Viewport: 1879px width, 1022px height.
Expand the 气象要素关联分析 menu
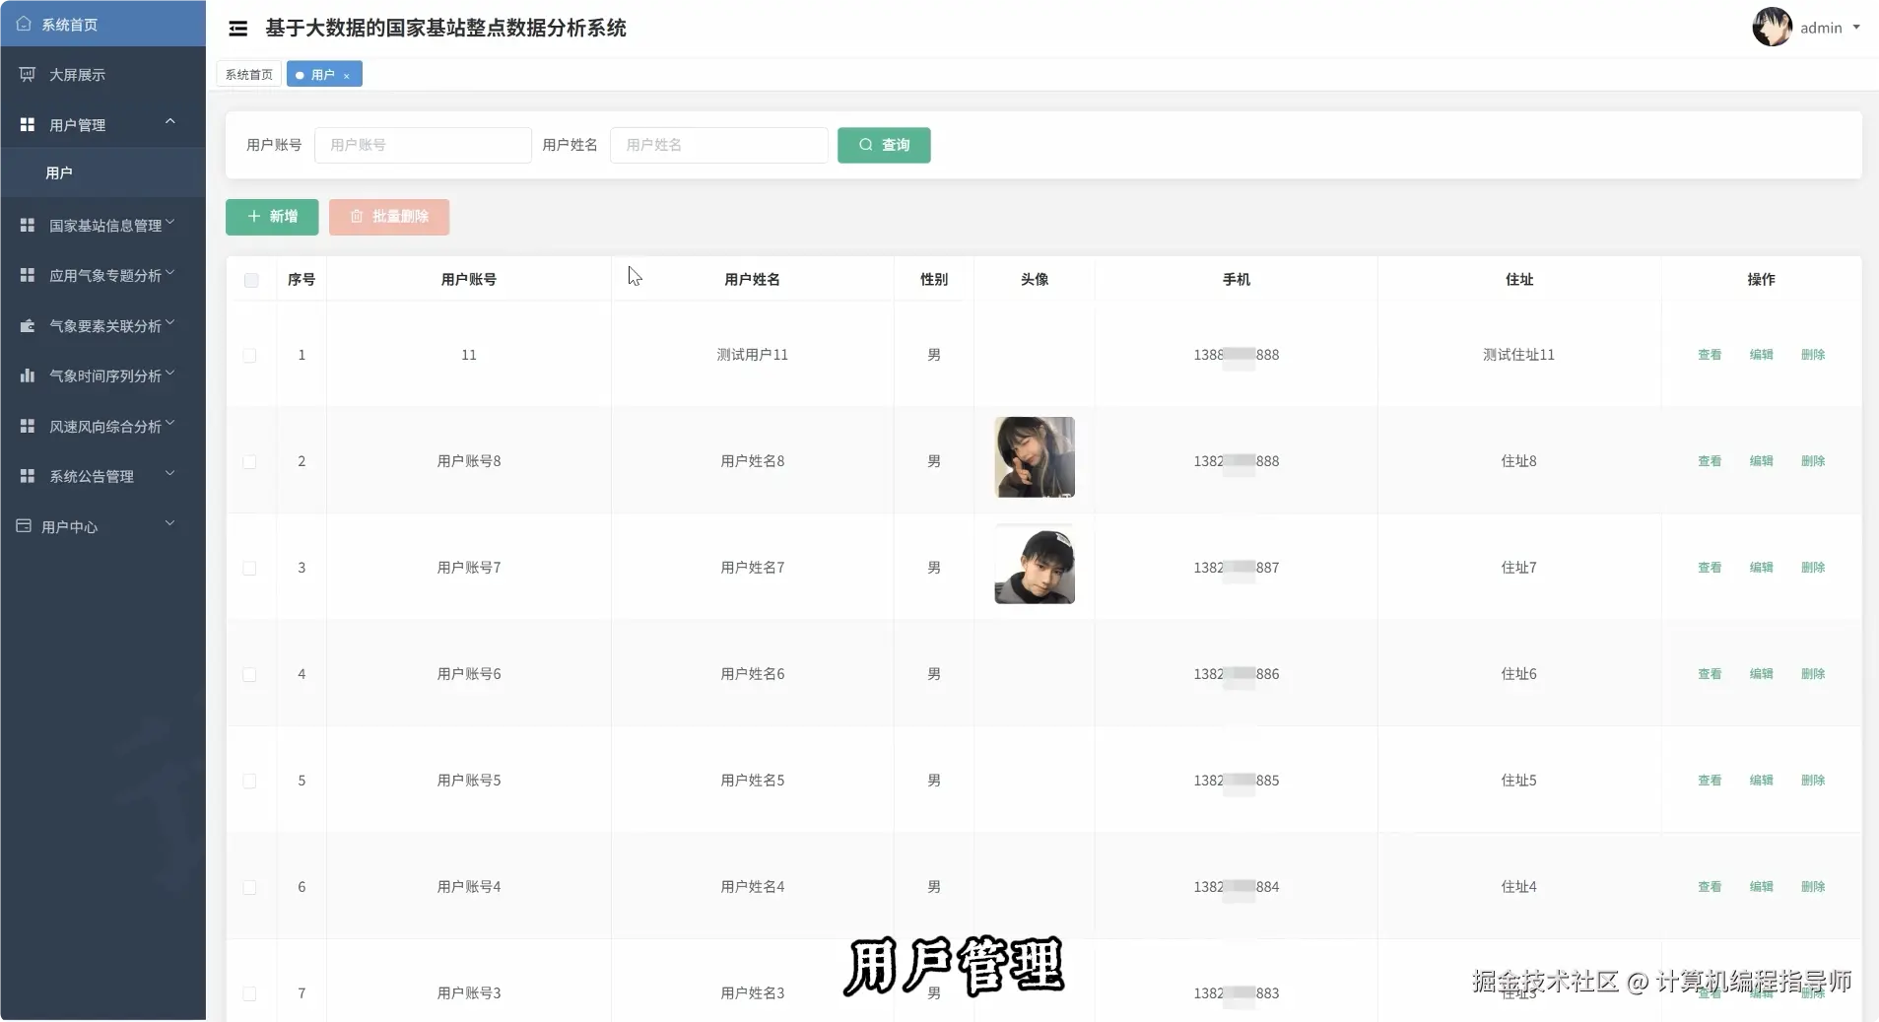click(169, 323)
